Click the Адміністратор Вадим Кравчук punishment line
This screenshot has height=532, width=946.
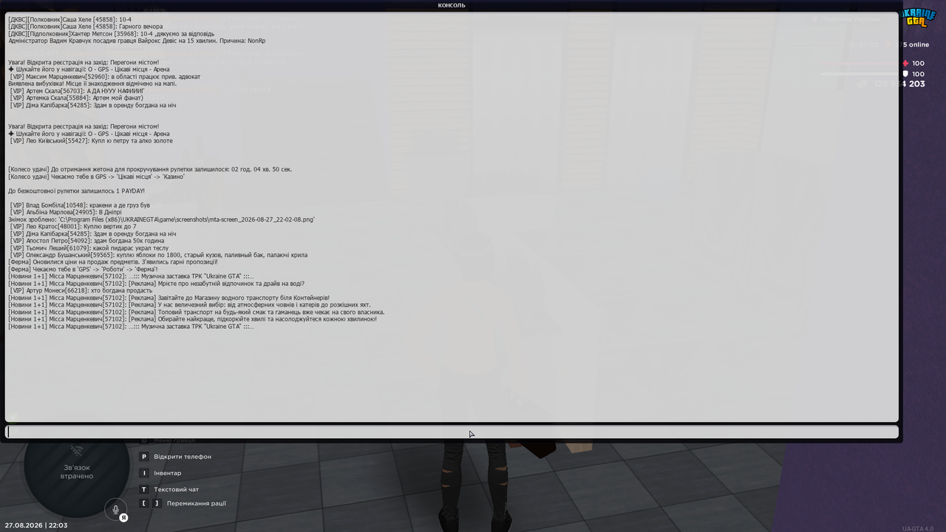137,41
